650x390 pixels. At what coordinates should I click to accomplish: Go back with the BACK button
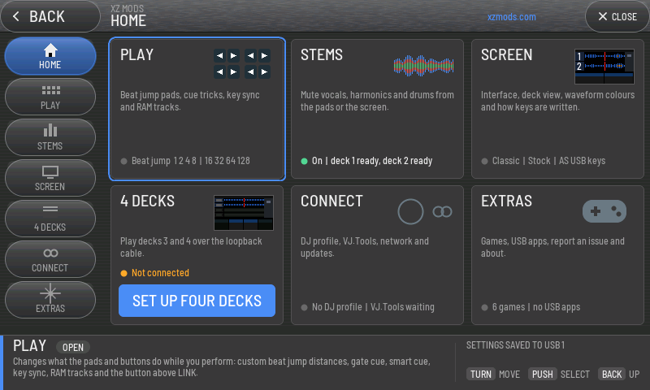50,16
